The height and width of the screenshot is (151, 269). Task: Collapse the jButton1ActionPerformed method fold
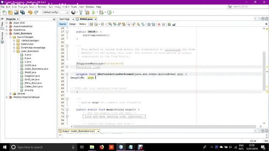(x=67, y=74)
